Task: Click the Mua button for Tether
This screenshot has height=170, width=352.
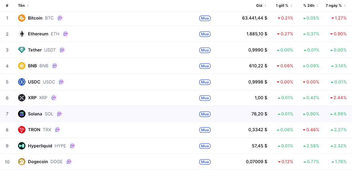Action: [205, 50]
